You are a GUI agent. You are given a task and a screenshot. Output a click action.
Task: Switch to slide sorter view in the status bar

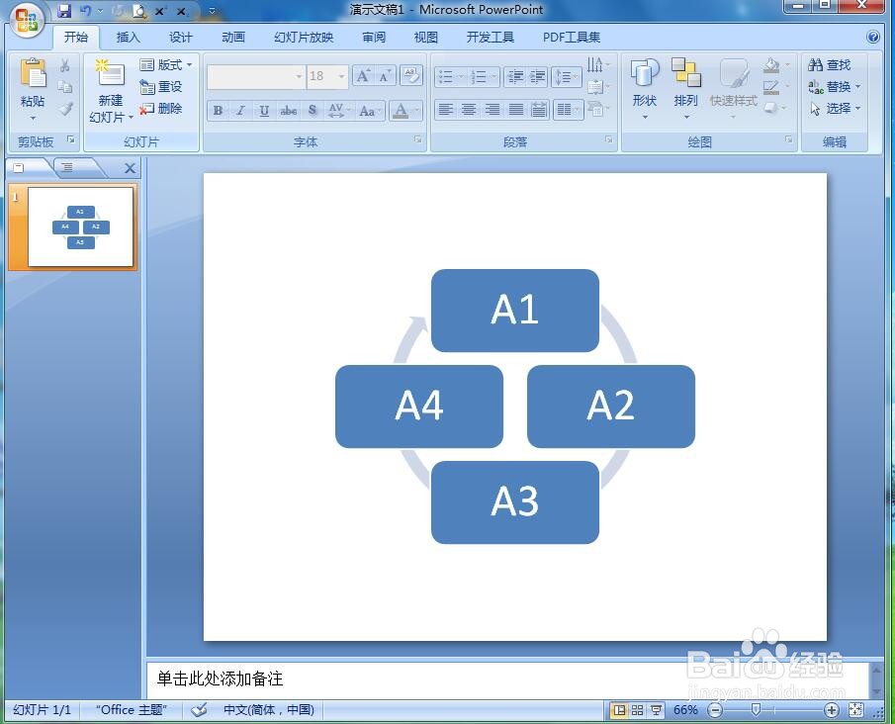click(x=638, y=710)
